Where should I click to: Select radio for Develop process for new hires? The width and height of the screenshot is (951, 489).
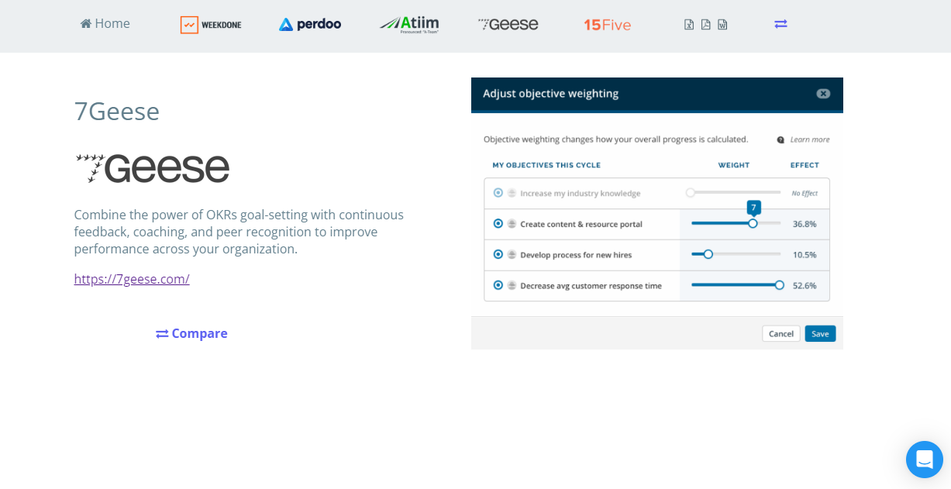click(x=498, y=254)
